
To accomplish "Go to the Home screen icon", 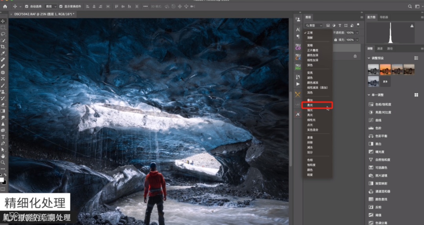I will [5, 6].
